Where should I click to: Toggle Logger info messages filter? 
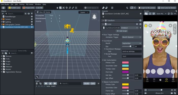(46, 84)
